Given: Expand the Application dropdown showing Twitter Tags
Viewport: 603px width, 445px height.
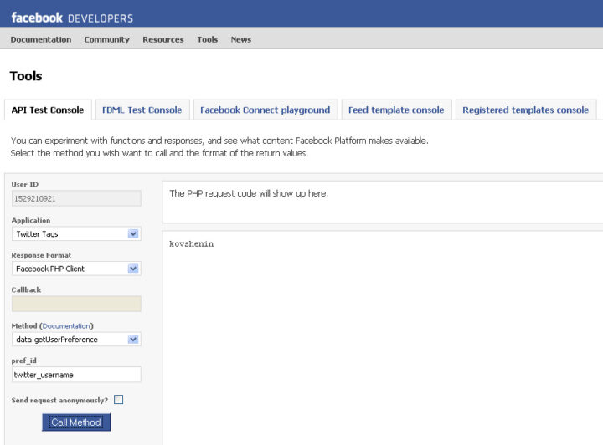Looking at the screenshot, I should point(76,234).
